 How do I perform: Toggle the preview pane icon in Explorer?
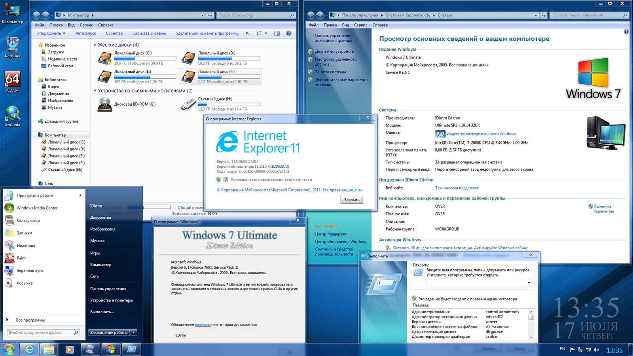(277, 33)
